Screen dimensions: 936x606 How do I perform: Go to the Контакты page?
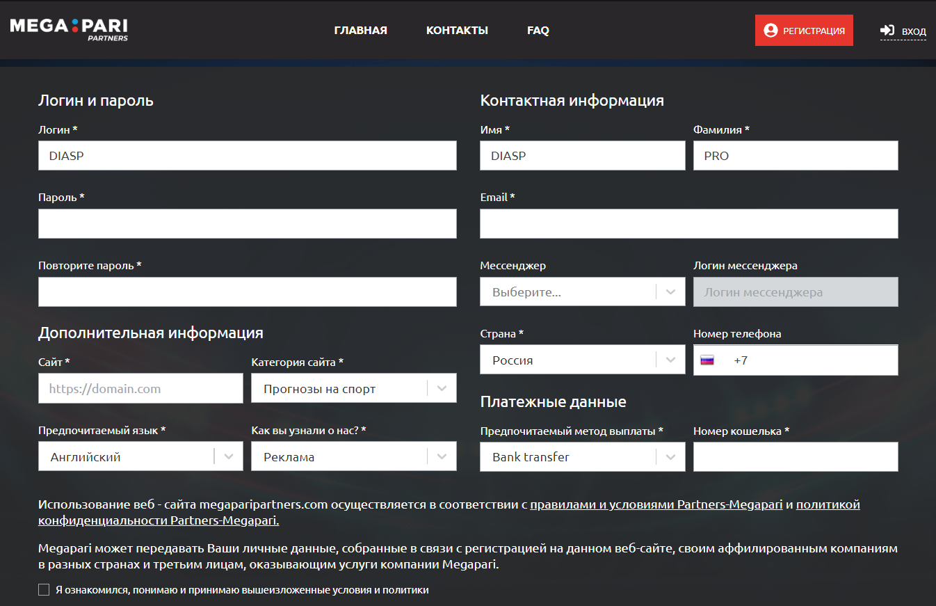pyautogui.click(x=457, y=31)
